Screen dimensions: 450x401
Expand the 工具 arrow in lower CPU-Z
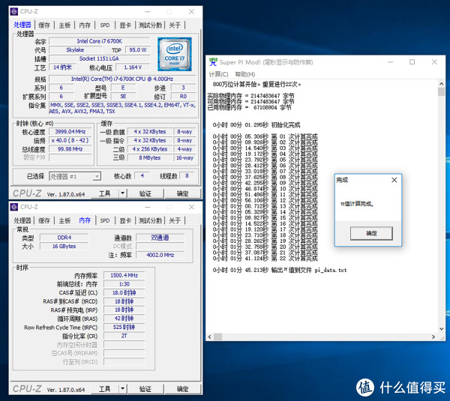[122, 389]
